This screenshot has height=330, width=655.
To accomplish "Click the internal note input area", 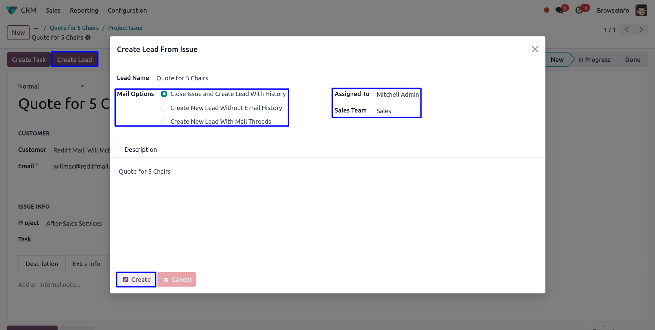I will coord(49,285).
